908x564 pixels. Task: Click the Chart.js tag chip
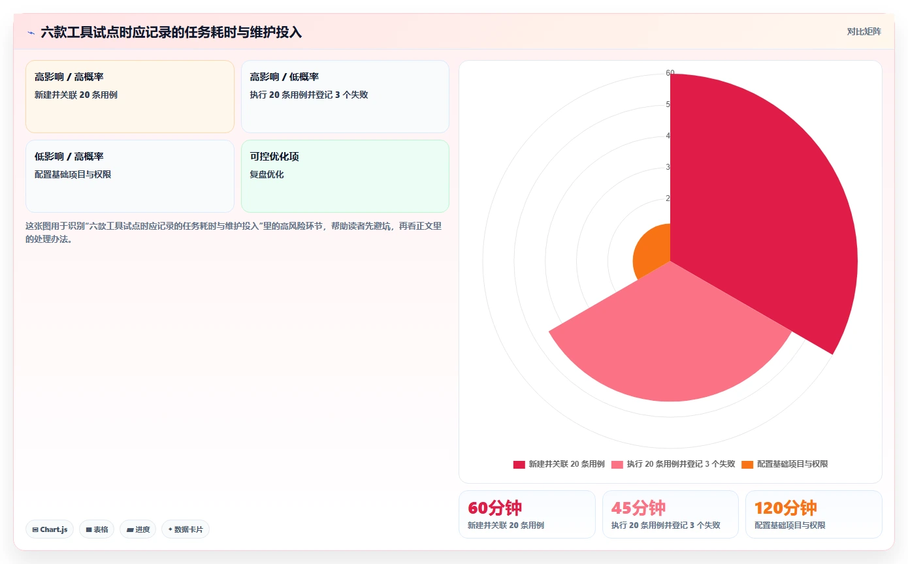point(50,529)
